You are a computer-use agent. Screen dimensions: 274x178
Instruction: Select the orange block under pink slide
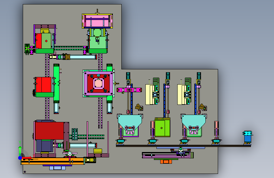pyautogui.click(x=166, y=162)
